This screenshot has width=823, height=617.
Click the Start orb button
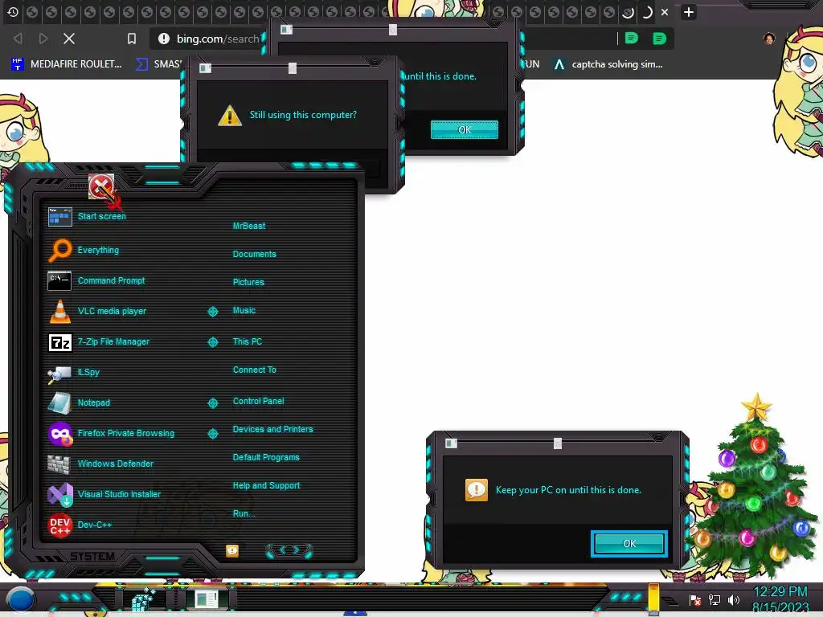tap(20, 599)
